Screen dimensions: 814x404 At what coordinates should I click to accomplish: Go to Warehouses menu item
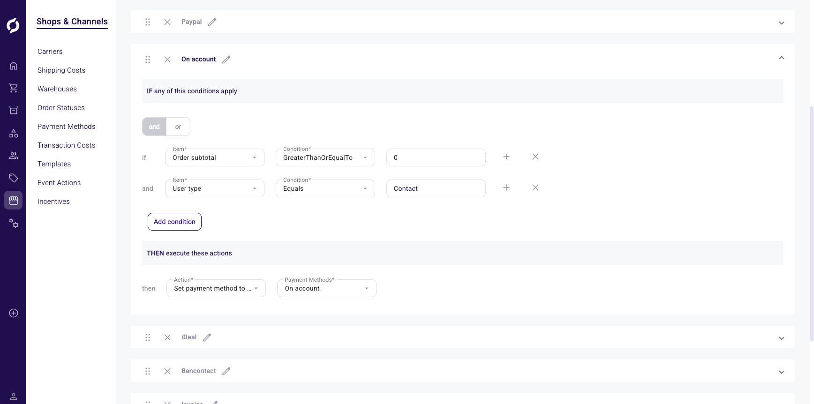[57, 89]
